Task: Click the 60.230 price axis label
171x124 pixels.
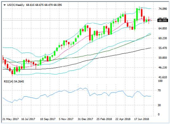Action: click(162, 38)
